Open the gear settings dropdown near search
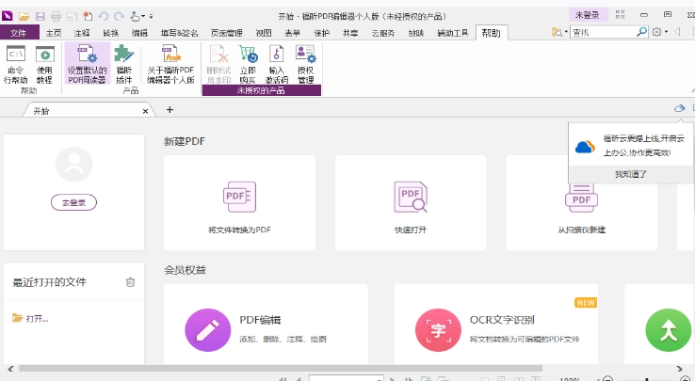695x381 pixels. point(660,32)
